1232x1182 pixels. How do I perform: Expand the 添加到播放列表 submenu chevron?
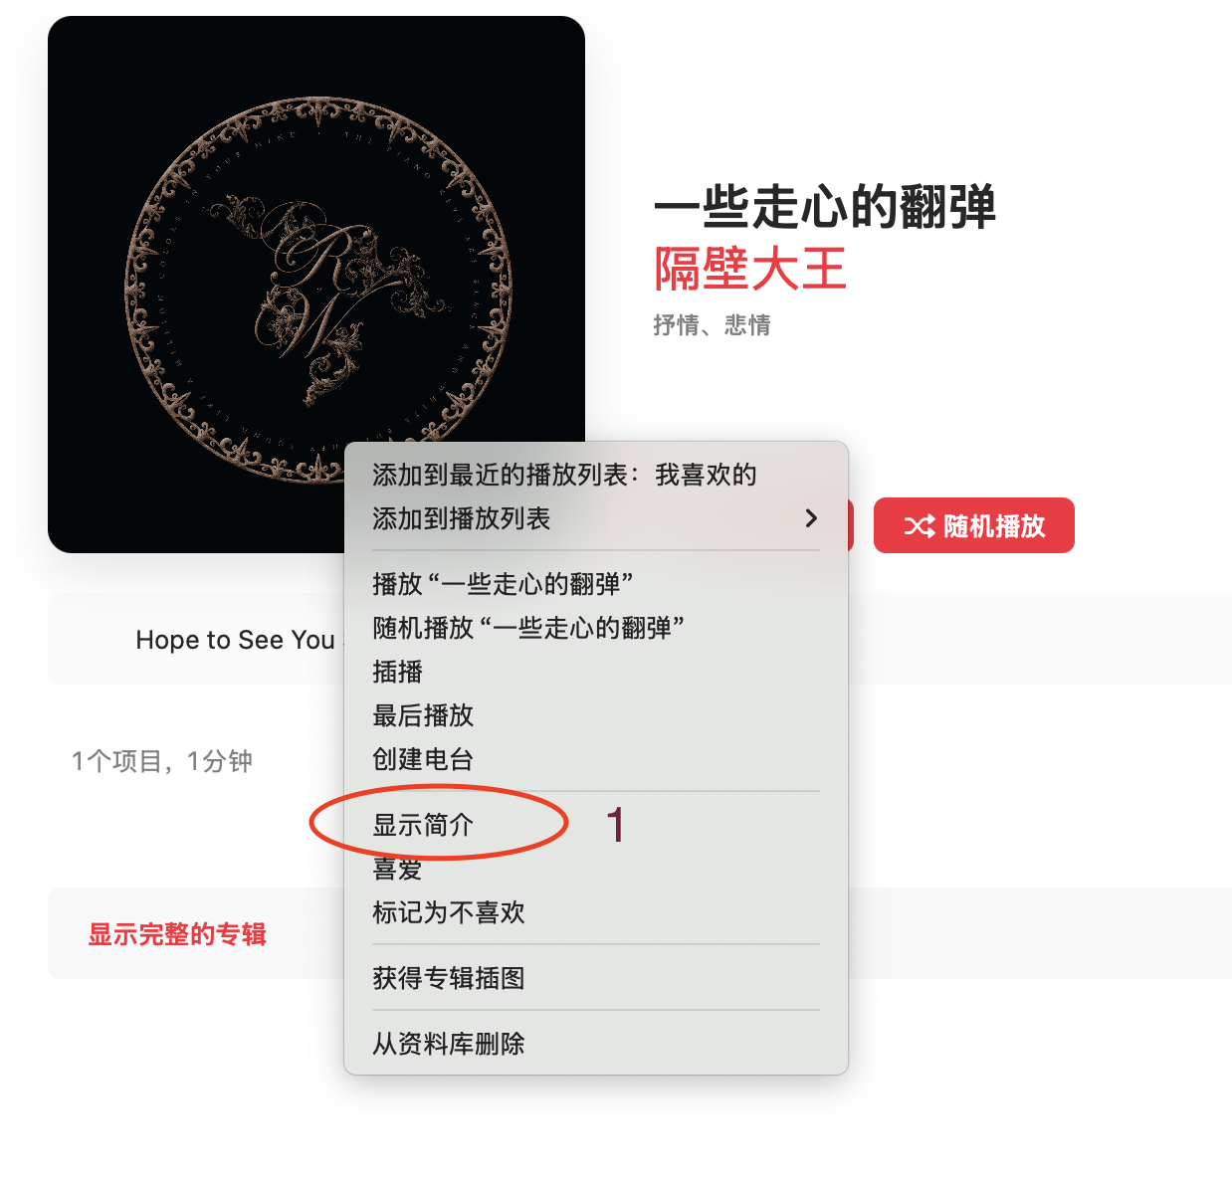click(x=811, y=518)
